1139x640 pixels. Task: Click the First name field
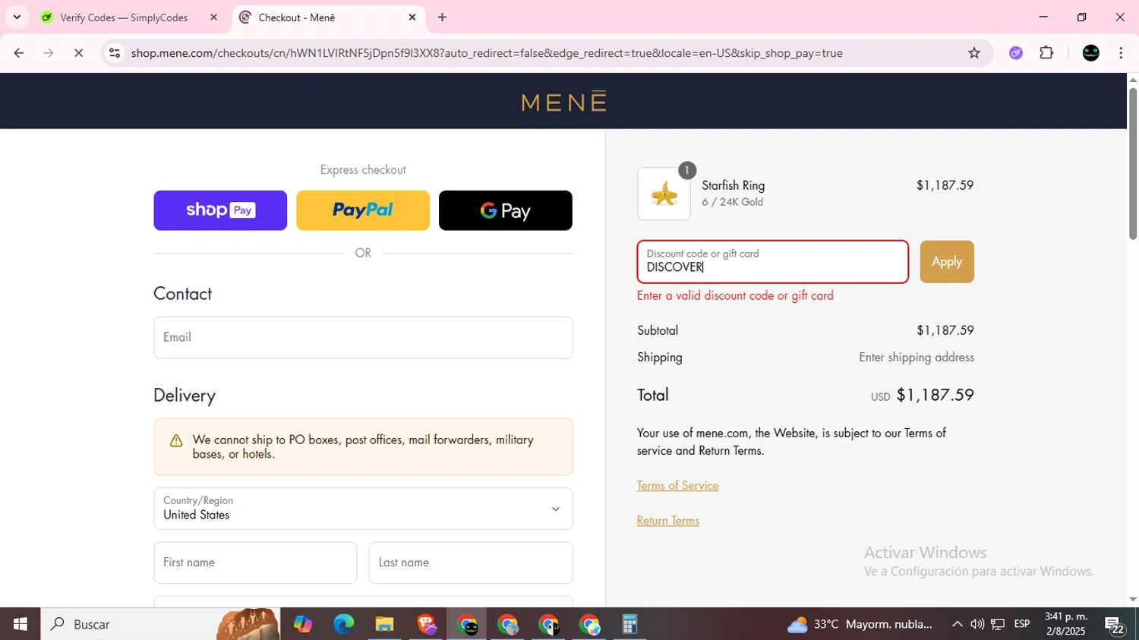255,563
